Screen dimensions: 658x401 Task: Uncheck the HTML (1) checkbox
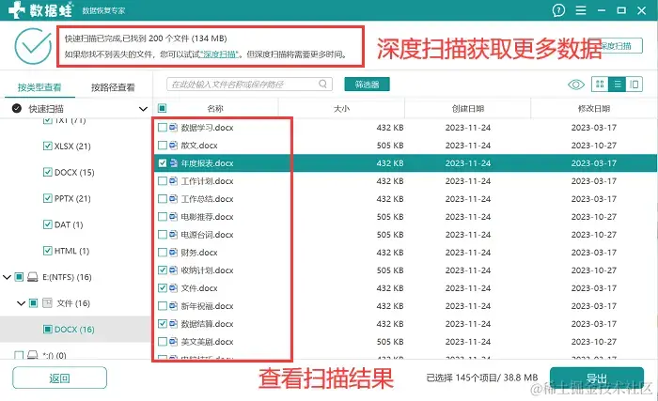click(x=47, y=251)
